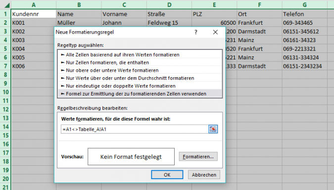Select column header G

pos(305,4)
